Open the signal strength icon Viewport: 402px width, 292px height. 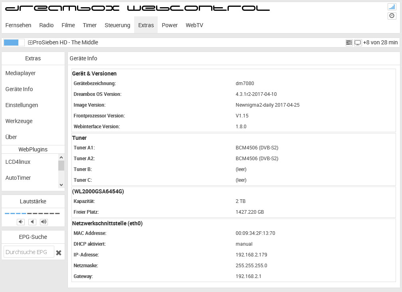click(x=392, y=7)
